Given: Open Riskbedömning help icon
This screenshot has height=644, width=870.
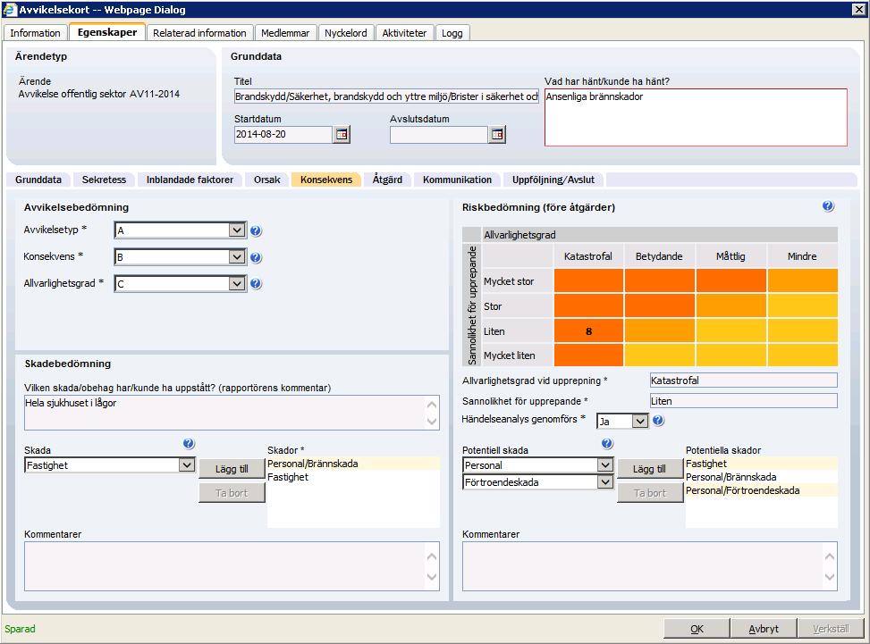Looking at the screenshot, I should [x=828, y=206].
